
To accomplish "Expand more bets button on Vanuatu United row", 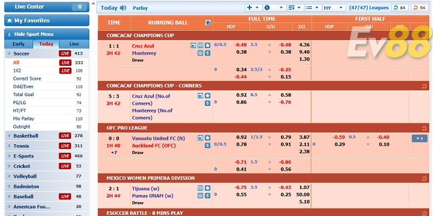I will tap(419, 138).
